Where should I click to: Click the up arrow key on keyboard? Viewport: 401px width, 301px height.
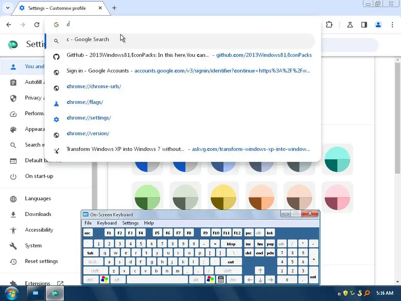[x=260, y=271]
